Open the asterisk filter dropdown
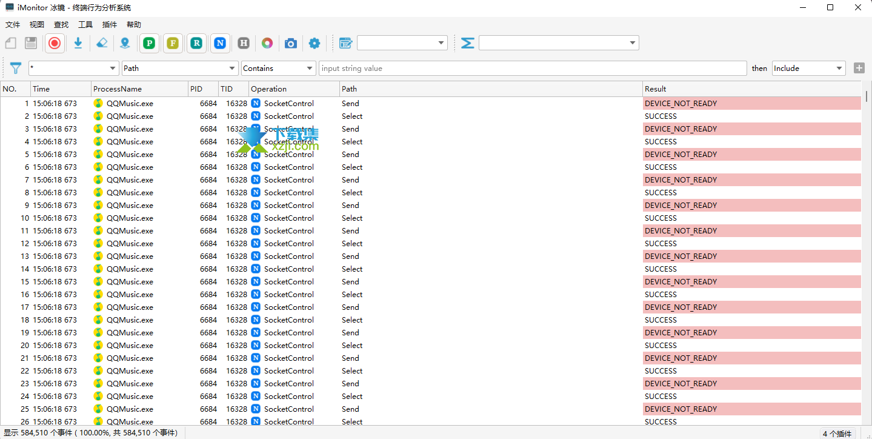Image resolution: width=872 pixels, height=439 pixels. tap(73, 69)
